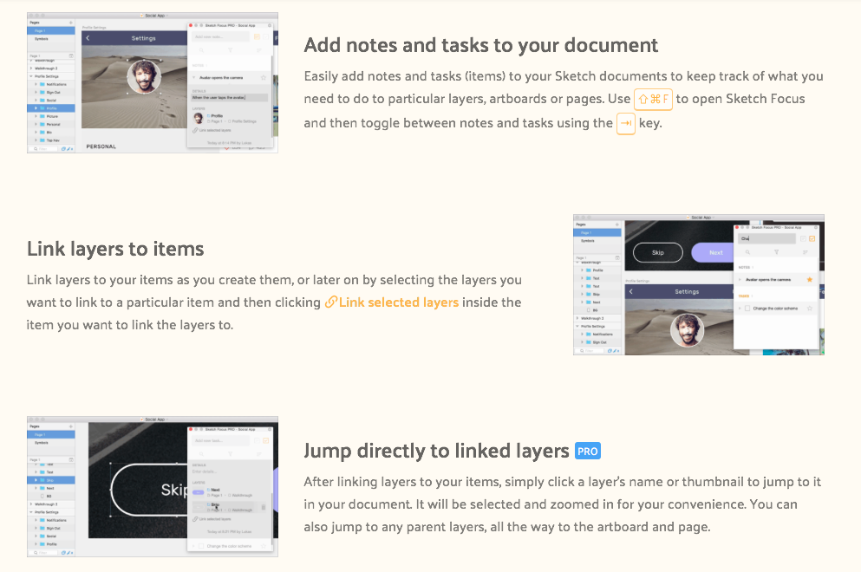This screenshot has height=572, width=861.
Task: Click Link selected layers, Jump directly screenshot
Action: point(212,519)
